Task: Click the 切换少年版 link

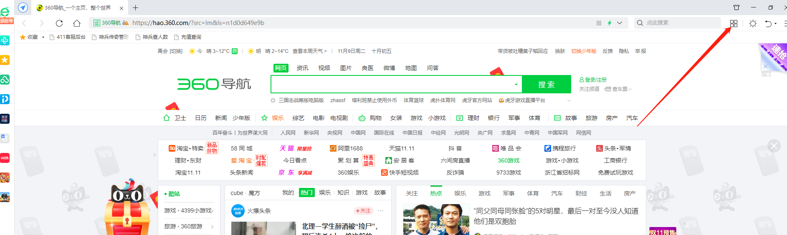Action: tap(584, 51)
